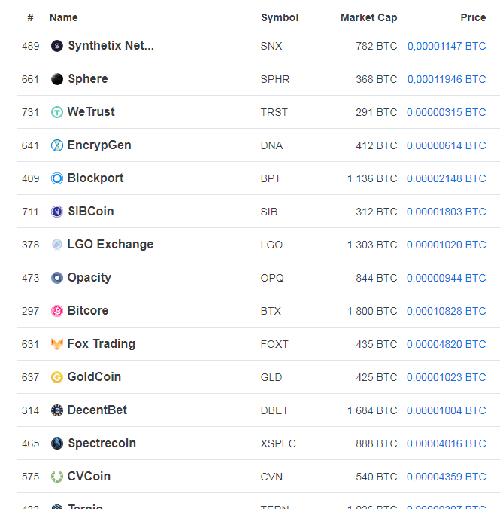Select the FOXT symbol cell
This screenshot has height=509, width=500.
tap(274, 344)
